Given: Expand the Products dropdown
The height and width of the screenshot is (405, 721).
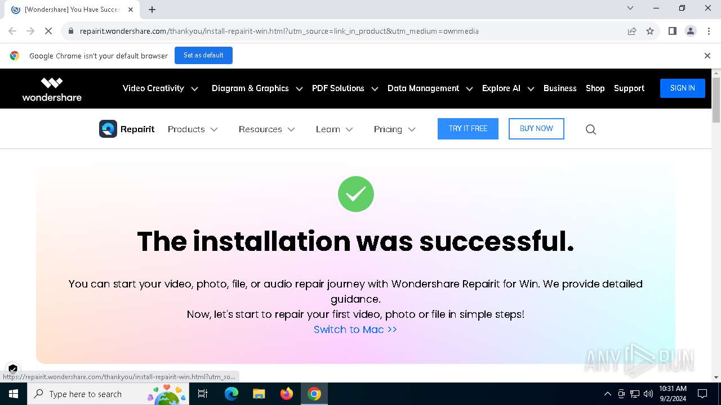Looking at the screenshot, I should [193, 129].
